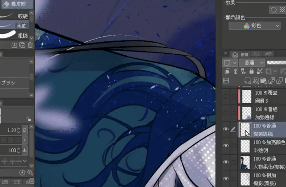Click the circle effect icon under 效果
The image size is (286, 187).
tap(274, 10)
